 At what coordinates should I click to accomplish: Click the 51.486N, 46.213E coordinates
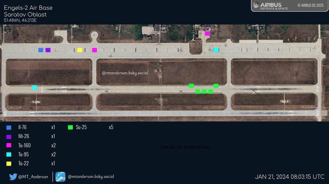point(20,20)
